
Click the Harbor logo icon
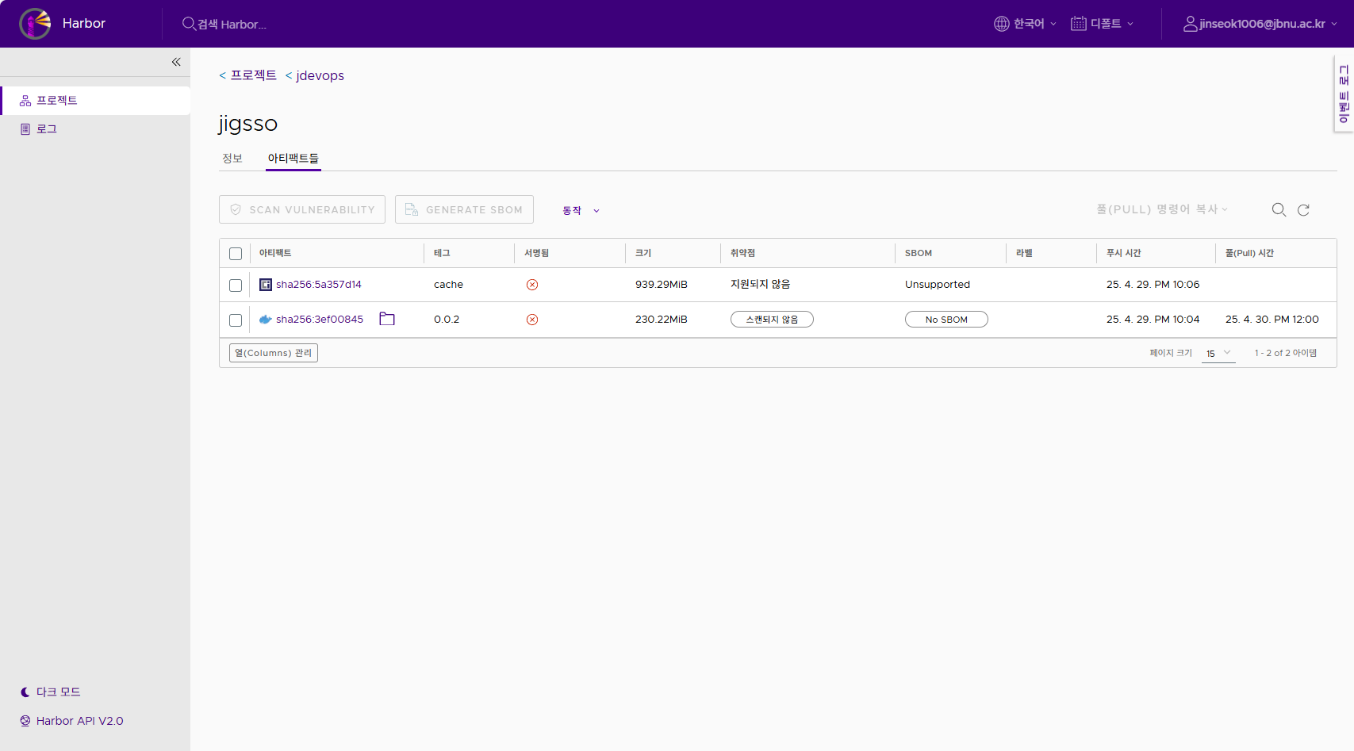point(35,24)
